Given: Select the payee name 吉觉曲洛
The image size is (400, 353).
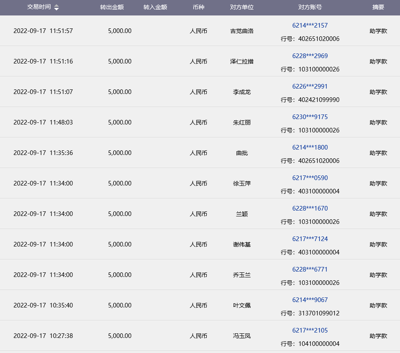Looking at the screenshot, I should pyautogui.click(x=242, y=31).
